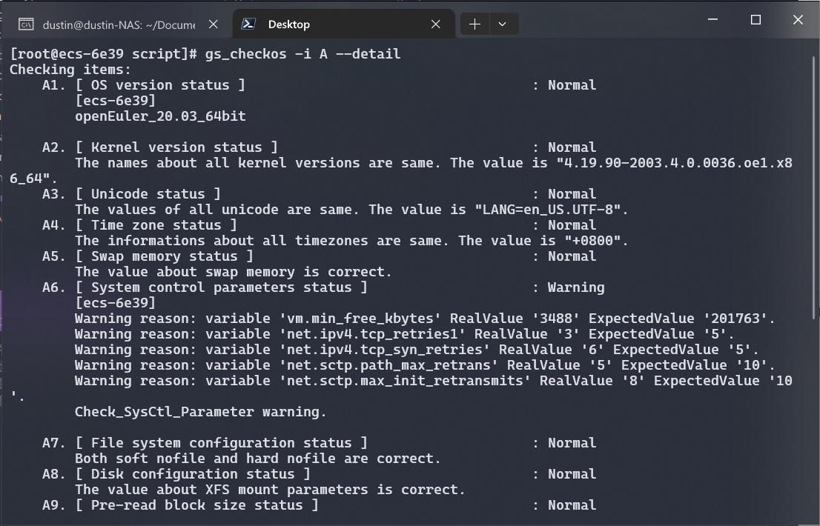Close the Desktop tab
Image resolution: width=820 pixels, height=526 pixels.
[436, 24]
